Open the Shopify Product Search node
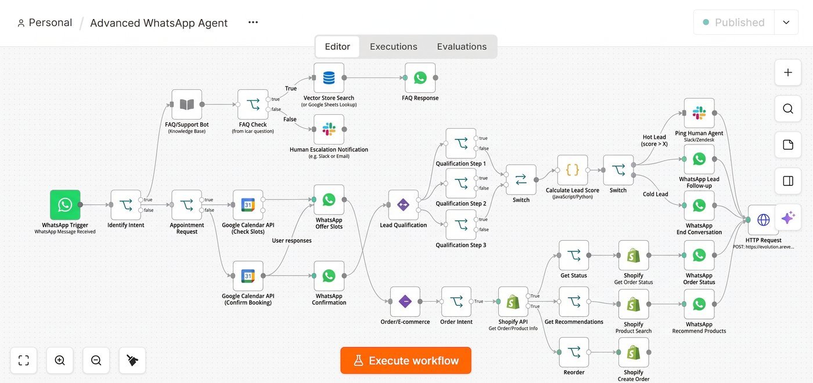 pos(634,304)
